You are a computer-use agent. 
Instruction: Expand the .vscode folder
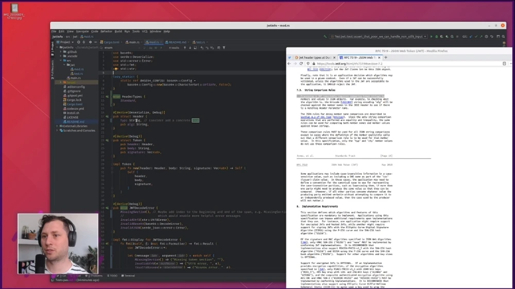61,56
